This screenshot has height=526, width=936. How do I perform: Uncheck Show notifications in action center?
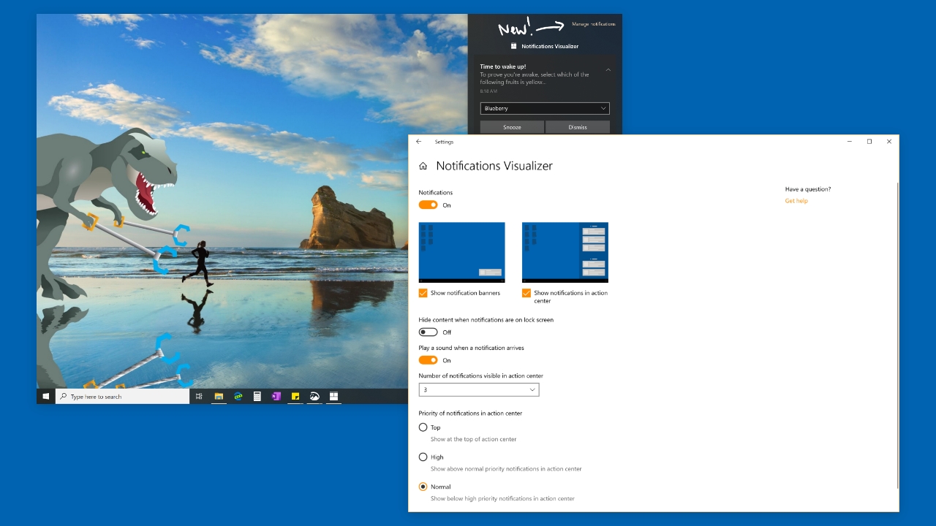click(x=526, y=293)
